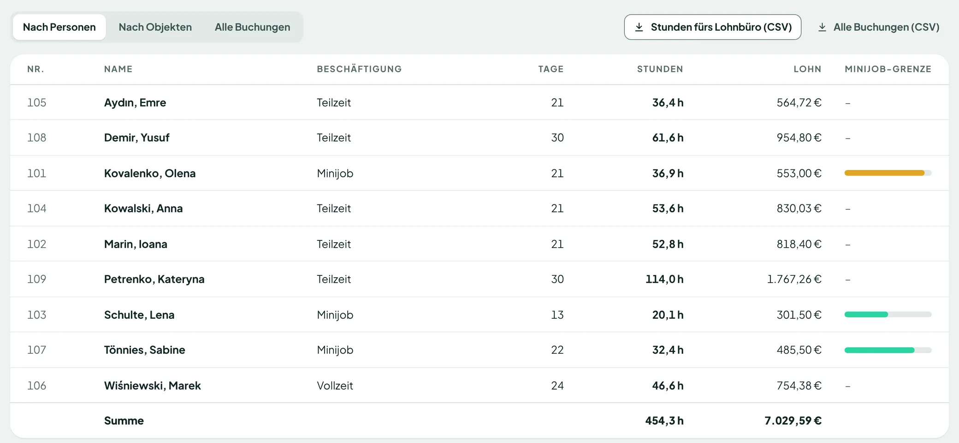Export Stunden fürs Lohnbüro (CSV)
This screenshot has height=443, width=959.
pos(712,27)
